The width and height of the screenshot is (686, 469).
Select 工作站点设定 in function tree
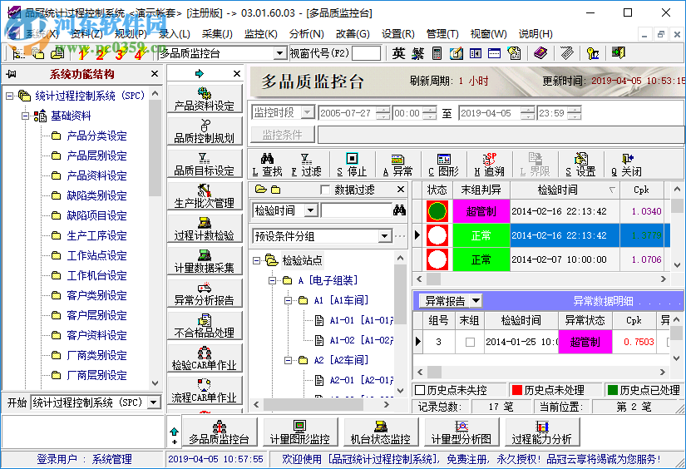96,255
